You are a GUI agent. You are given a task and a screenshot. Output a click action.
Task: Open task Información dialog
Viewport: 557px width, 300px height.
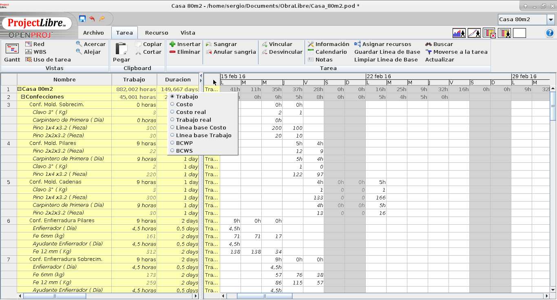(329, 44)
